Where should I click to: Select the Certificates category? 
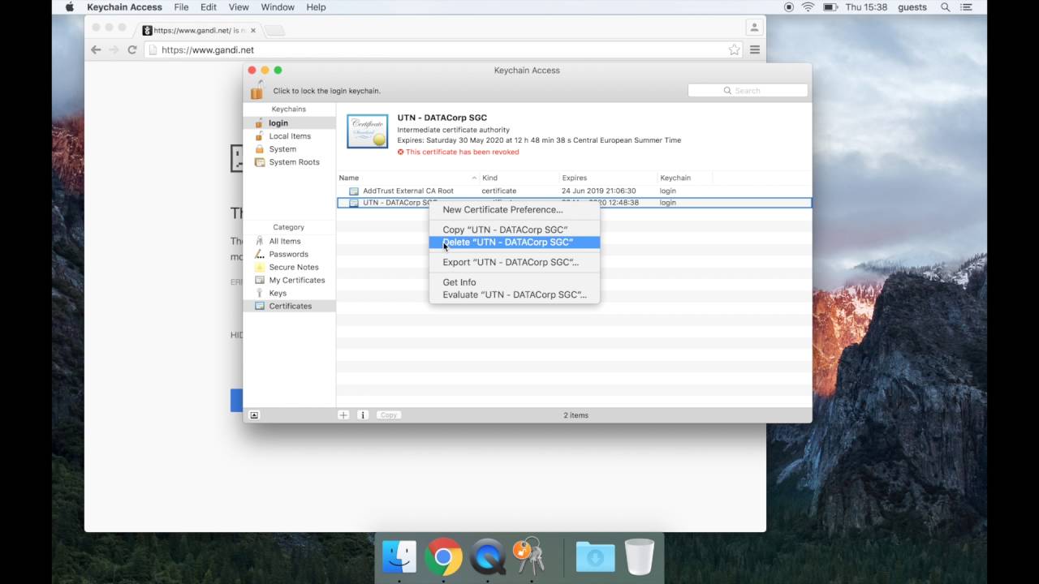point(289,306)
